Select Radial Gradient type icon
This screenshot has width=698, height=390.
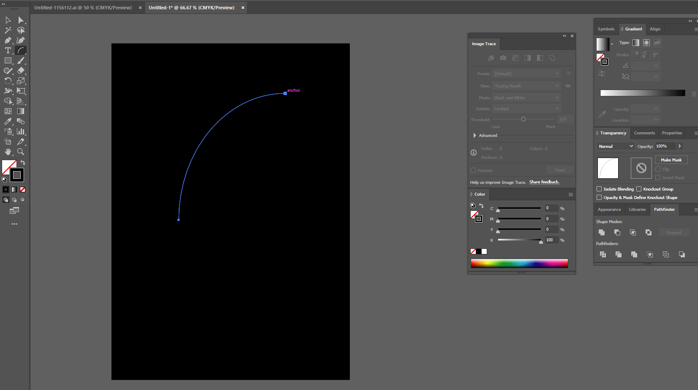[x=646, y=43]
